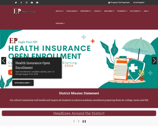Click the Property Tax Payments link
The height and width of the screenshot is (126, 158).
[x=119, y=3]
